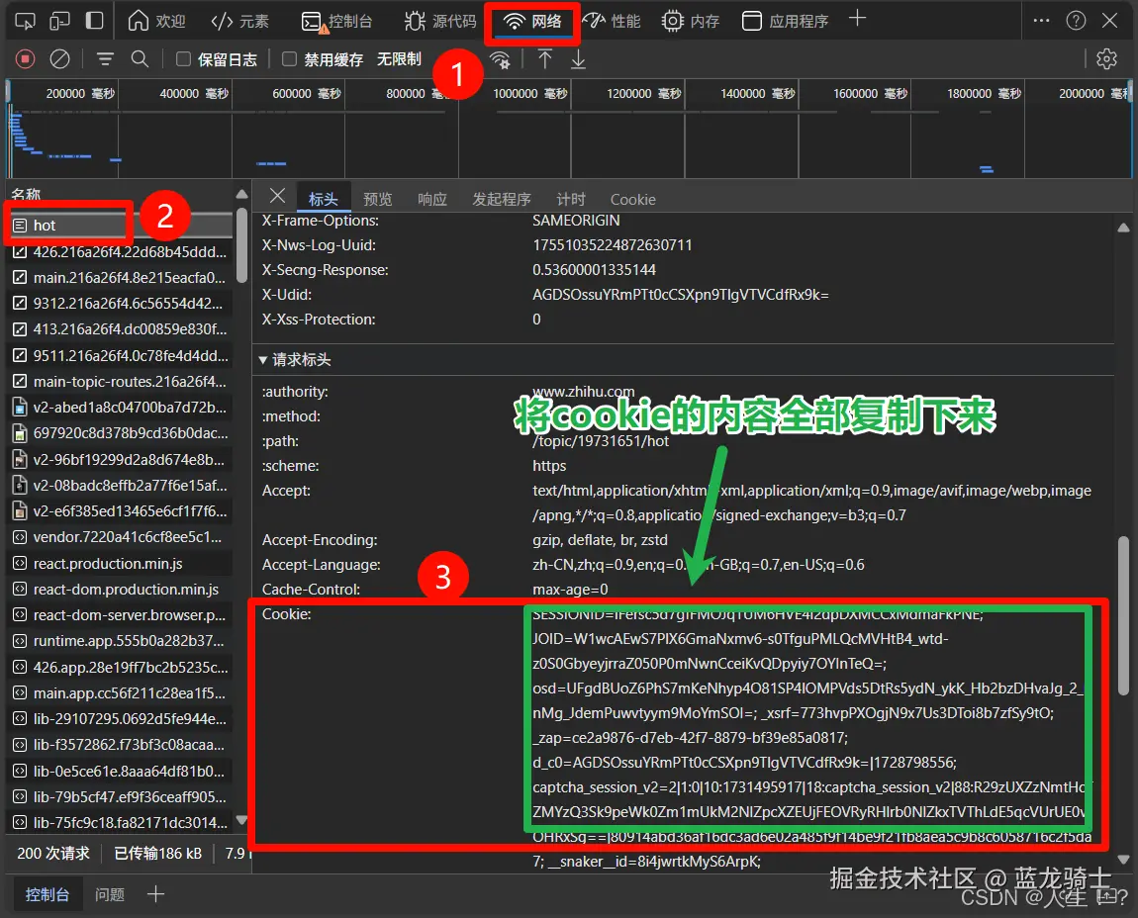Open network conditions wifi gear icon
Image resolution: width=1138 pixels, height=918 pixels.
click(500, 59)
